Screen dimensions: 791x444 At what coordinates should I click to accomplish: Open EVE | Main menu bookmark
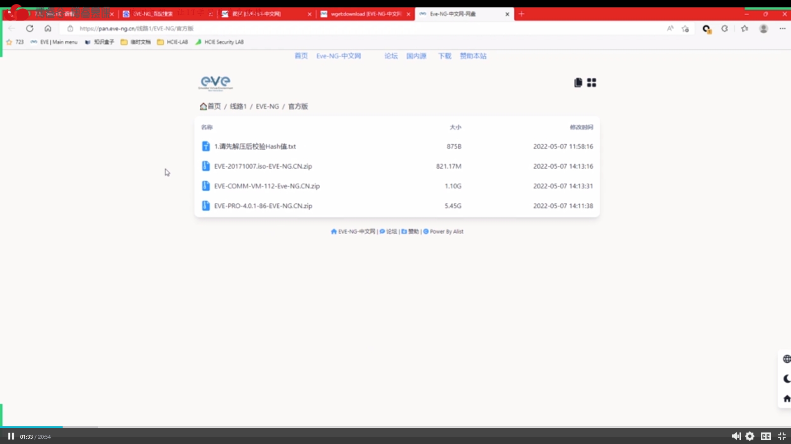54,42
